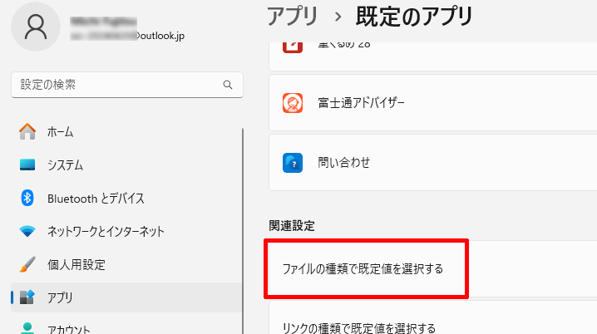Viewport: 597px width, 334px height.
Task: Click the System monitor icon
Action: click(27, 165)
